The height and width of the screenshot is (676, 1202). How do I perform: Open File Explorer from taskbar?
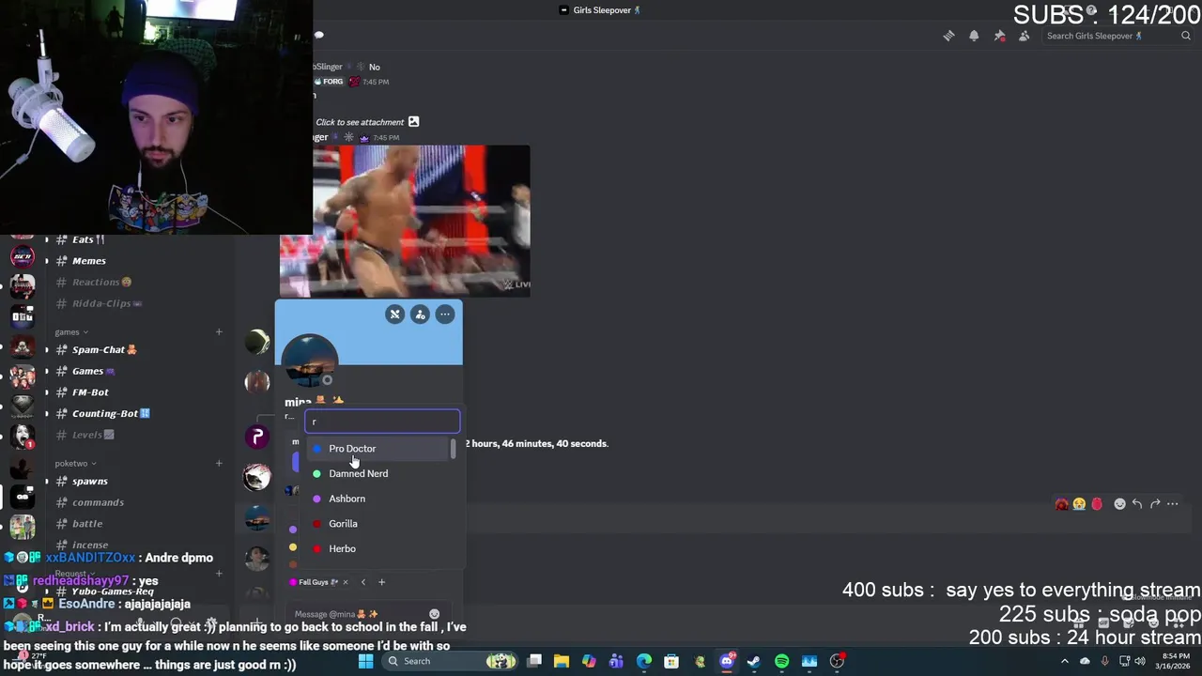point(561,661)
